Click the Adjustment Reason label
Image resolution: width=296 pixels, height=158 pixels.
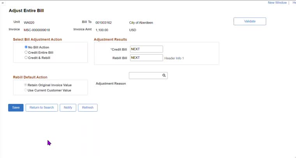(x=111, y=84)
